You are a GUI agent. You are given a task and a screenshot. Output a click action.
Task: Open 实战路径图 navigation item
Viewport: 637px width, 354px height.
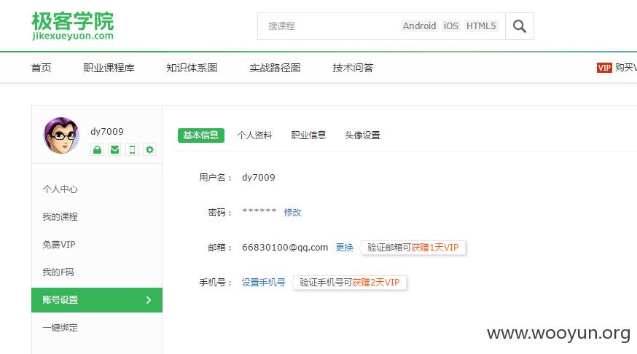(275, 68)
